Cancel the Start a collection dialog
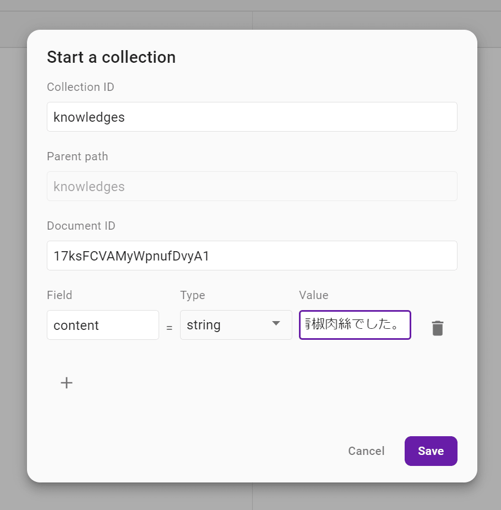The width and height of the screenshot is (501, 510). click(x=367, y=451)
